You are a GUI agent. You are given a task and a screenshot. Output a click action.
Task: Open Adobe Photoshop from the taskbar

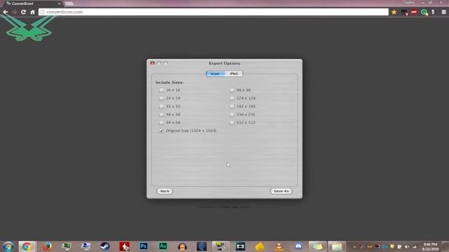[x=144, y=246]
